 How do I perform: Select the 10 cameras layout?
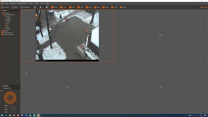(x=106, y=7)
